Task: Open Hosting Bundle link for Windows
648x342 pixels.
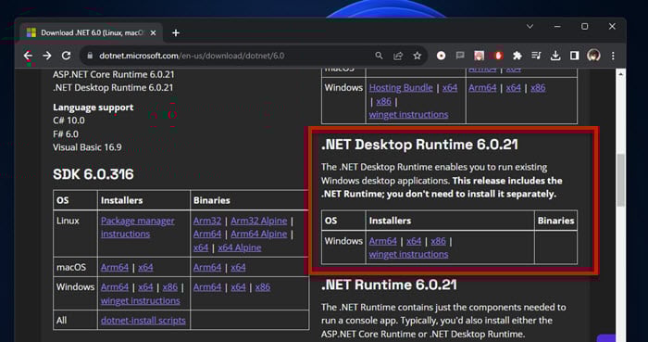Action: coord(401,88)
